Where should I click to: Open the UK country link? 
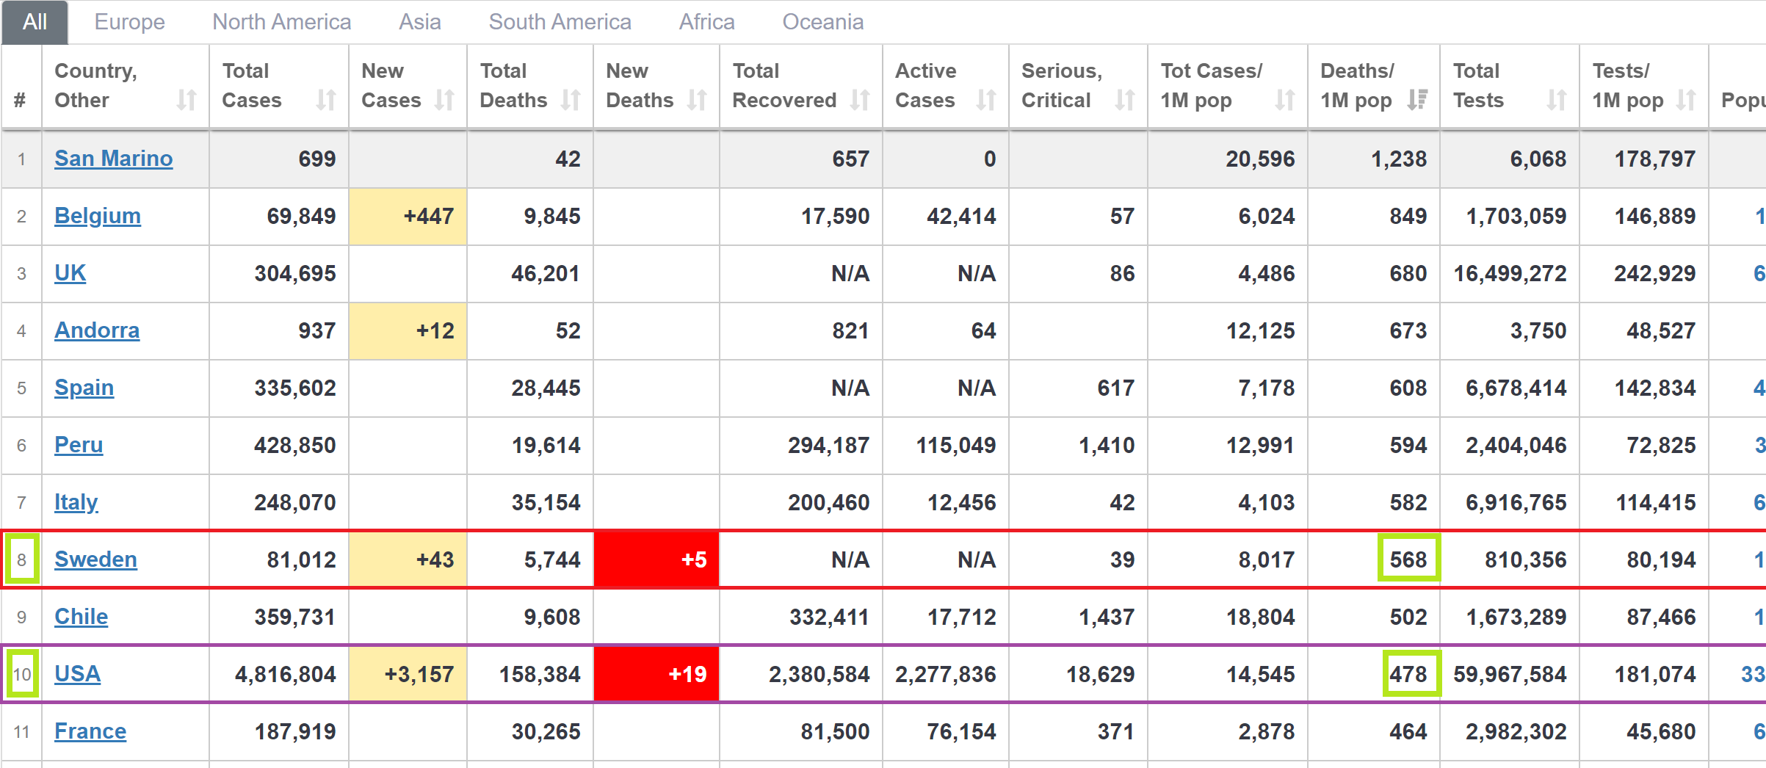point(70,273)
